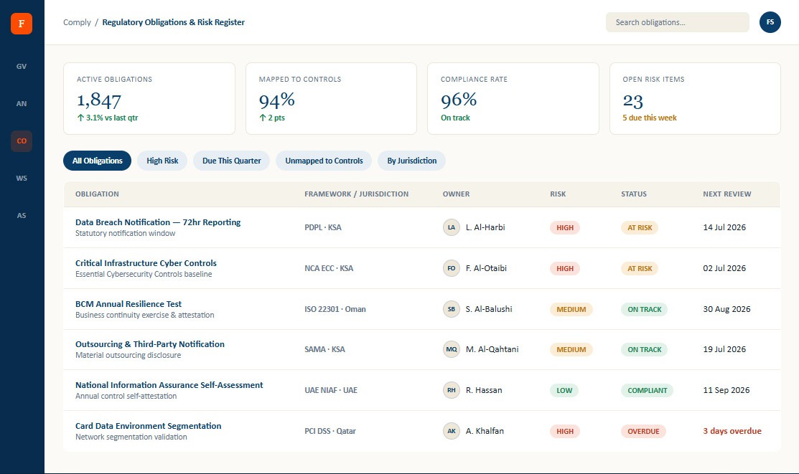This screenshot has height=474, width=799.
Task: Open the AN sidebar section
Action: click(22, 103)
